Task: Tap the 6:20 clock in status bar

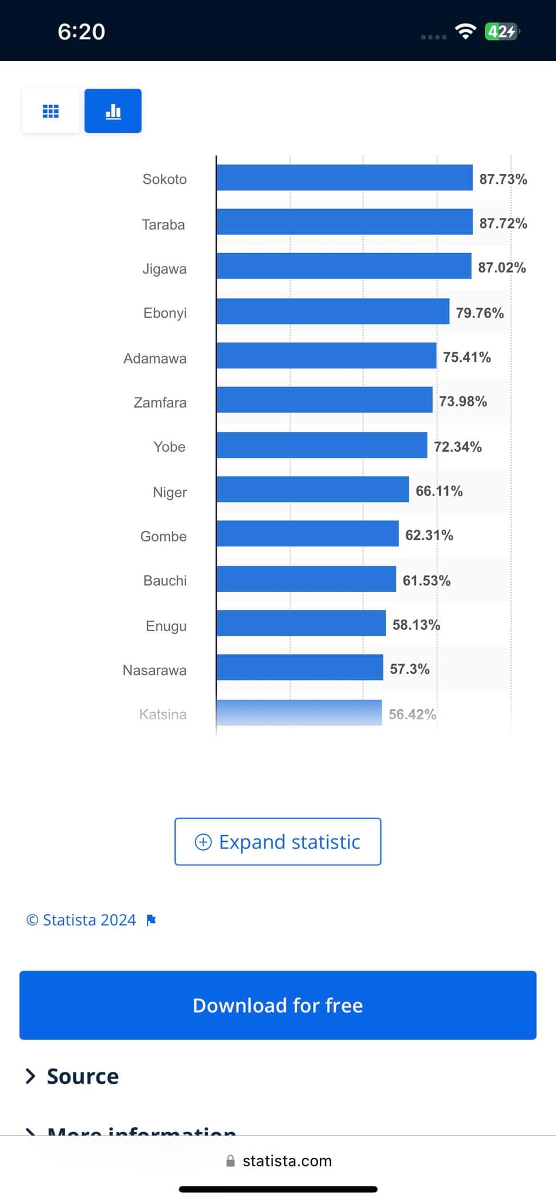Action: (81, 31)
